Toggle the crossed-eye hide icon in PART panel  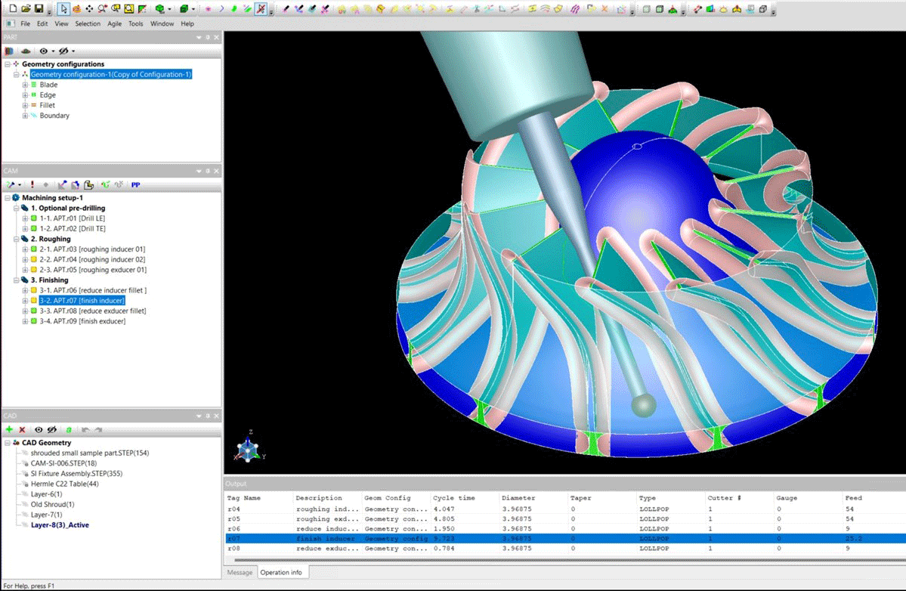[x=64, y=51]
